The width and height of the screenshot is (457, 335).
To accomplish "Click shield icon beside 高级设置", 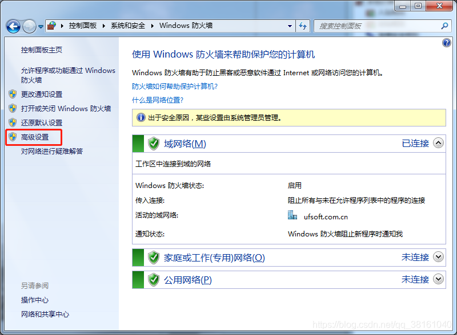I will point(13,137).
